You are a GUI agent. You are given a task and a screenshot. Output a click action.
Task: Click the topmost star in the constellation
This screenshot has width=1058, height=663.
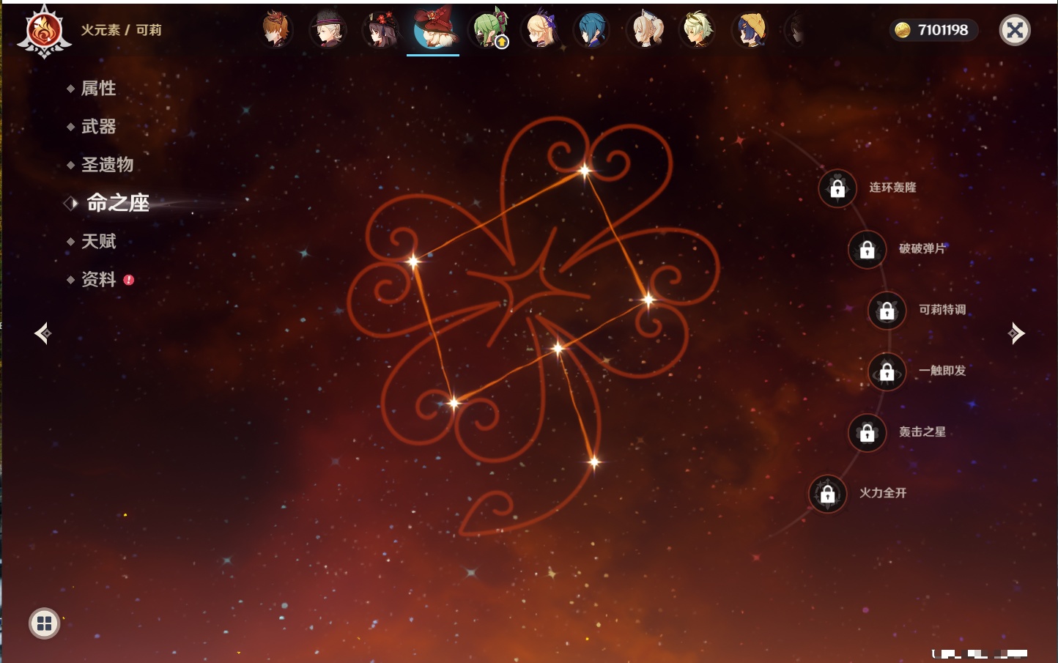(x=585, y=171)
